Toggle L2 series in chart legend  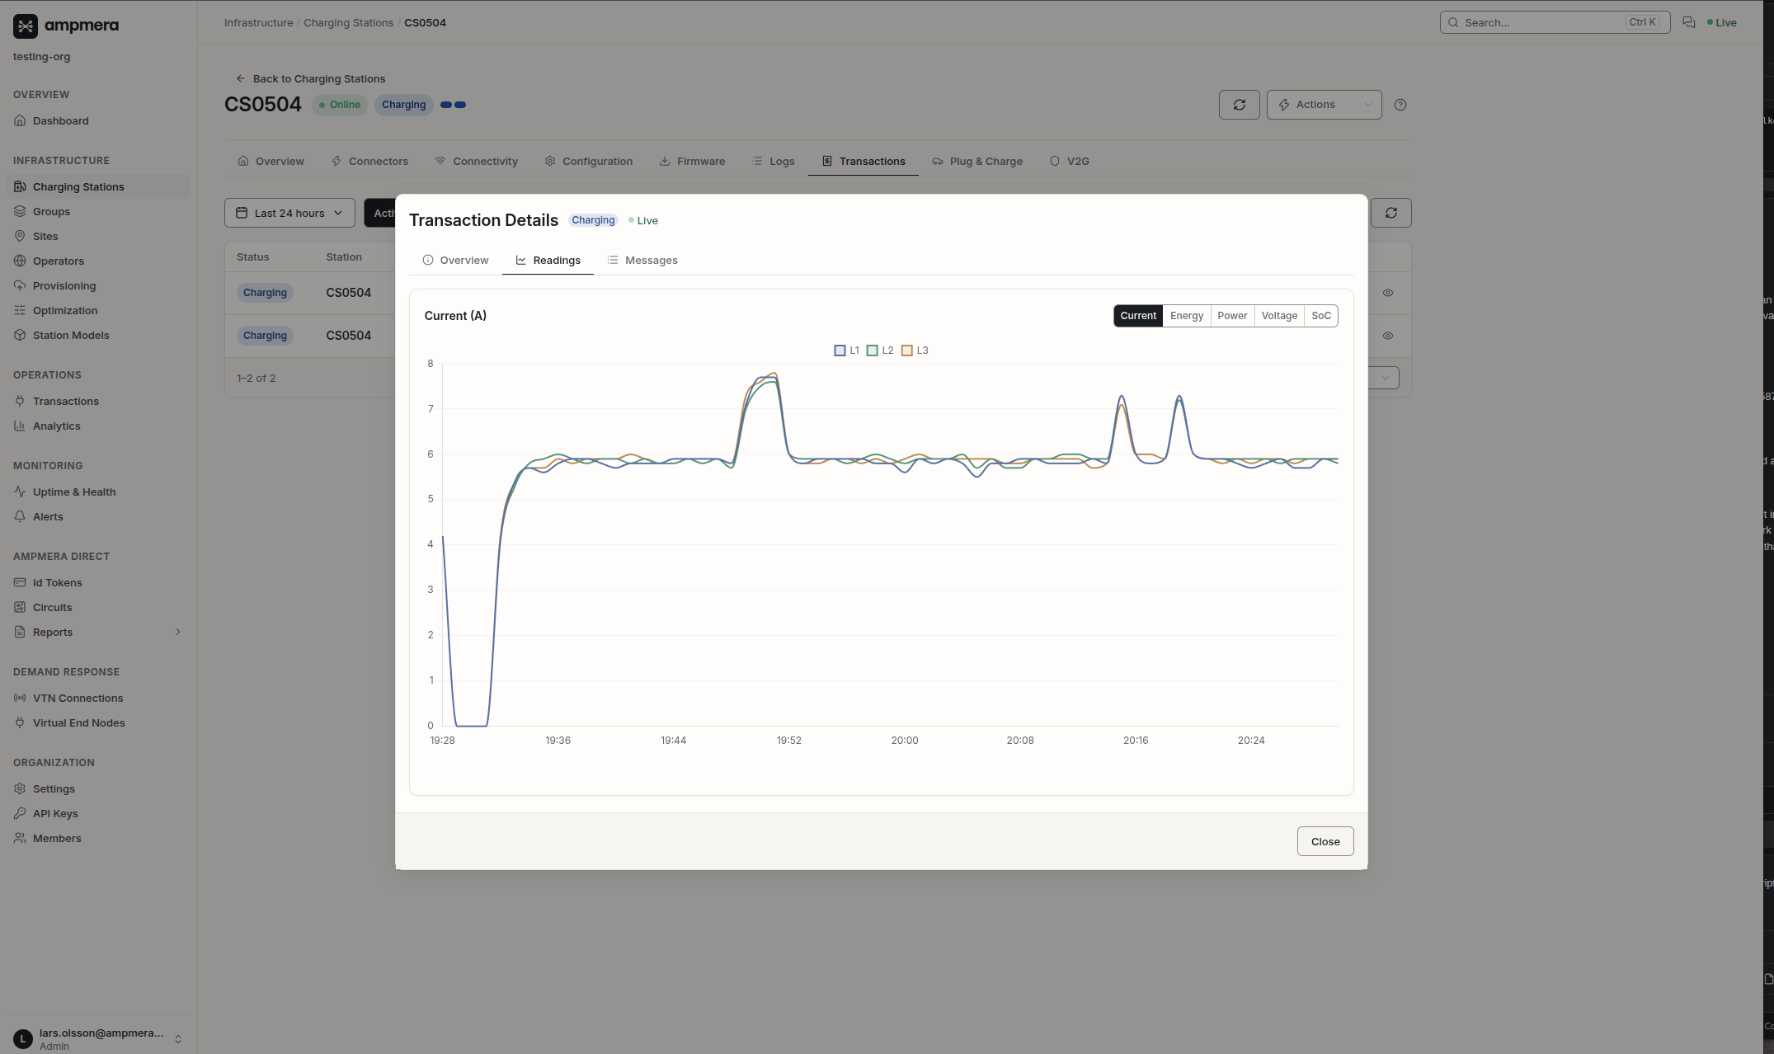[x=880, y=351]
